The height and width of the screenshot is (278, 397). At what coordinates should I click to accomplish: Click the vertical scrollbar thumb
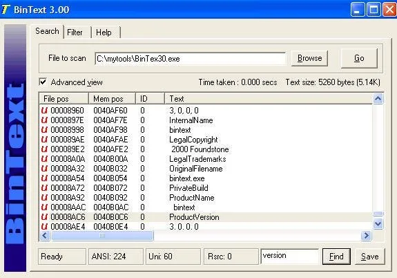coord(378,214)
